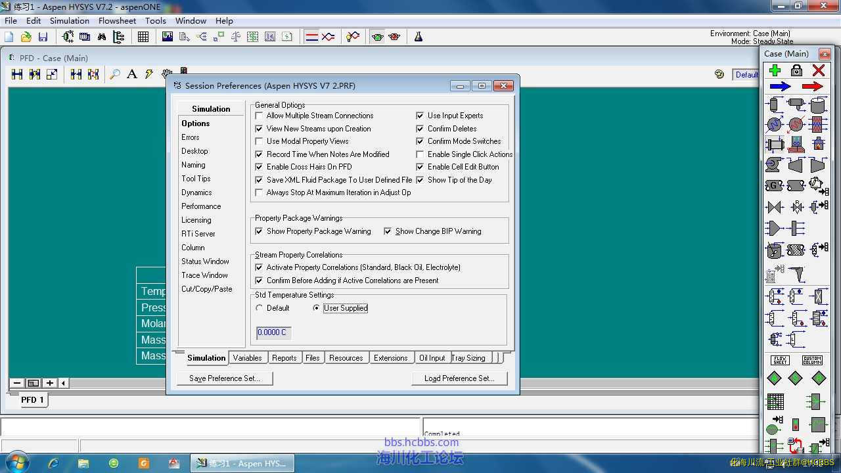
Task: Select Errors in the Simulation list
Action: pyautogui.click(x=191, y=137)
